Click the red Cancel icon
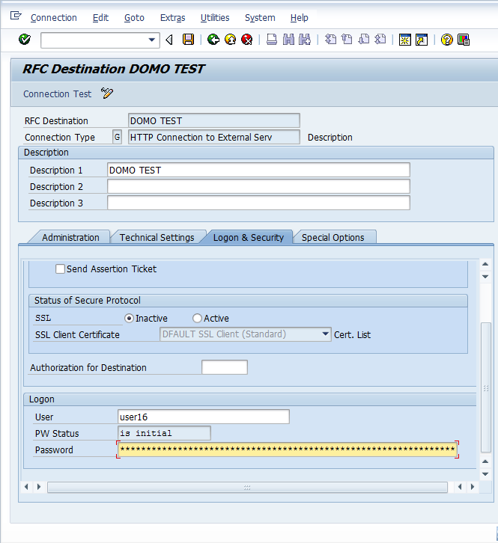Screen dimensions: 498x543 (x=246, y=40)
